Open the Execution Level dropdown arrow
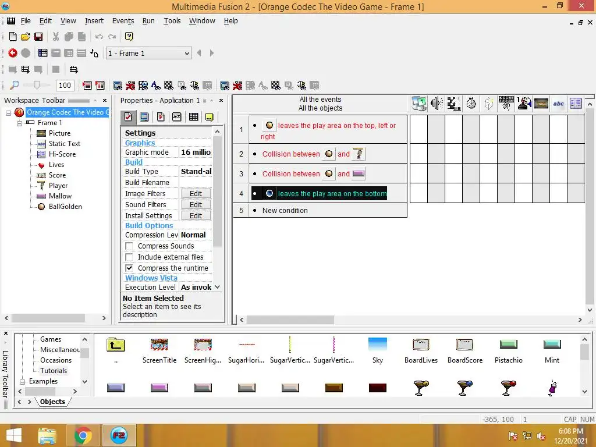This screenshot has width=596, height=447. pyautogui.click(x=218, y=287)
